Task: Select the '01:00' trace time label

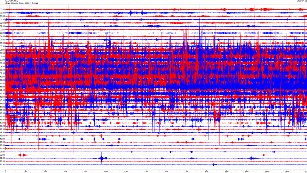Action: point(2,16)
